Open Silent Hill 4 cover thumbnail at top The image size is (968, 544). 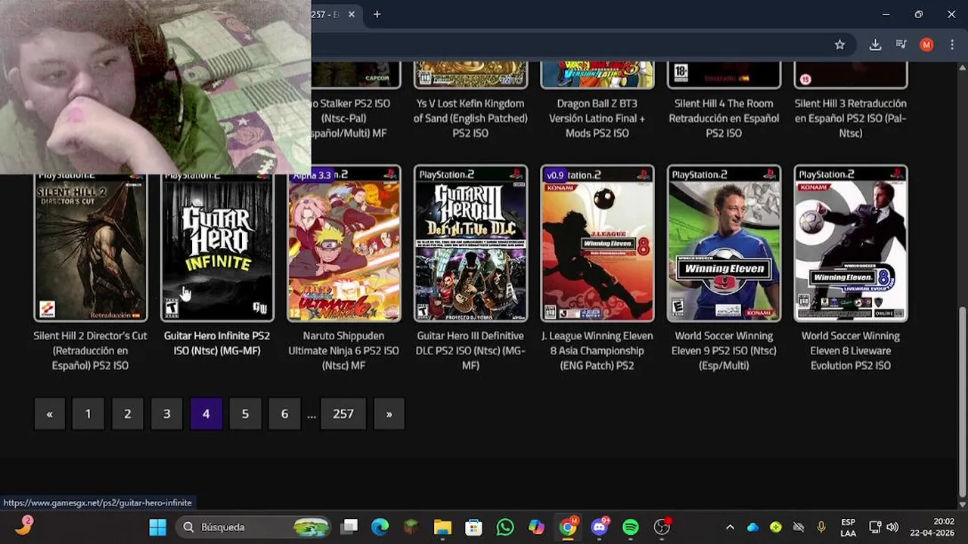pyautogui.click(x=724, y=75)
